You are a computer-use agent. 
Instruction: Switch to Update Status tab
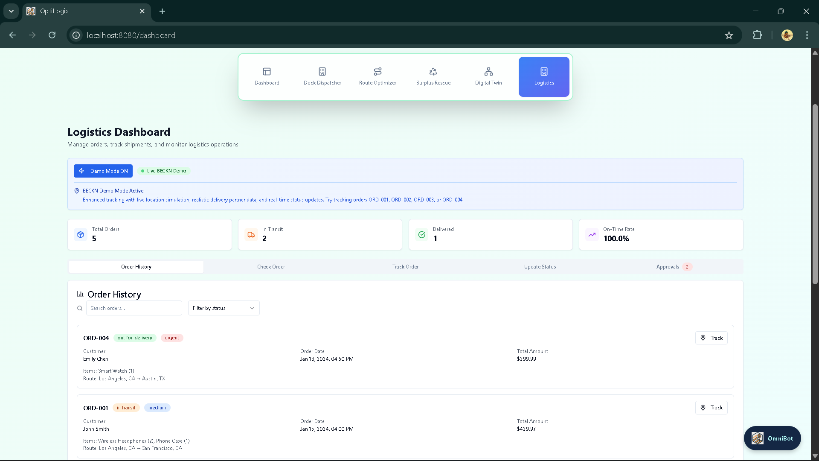(540, 267)
